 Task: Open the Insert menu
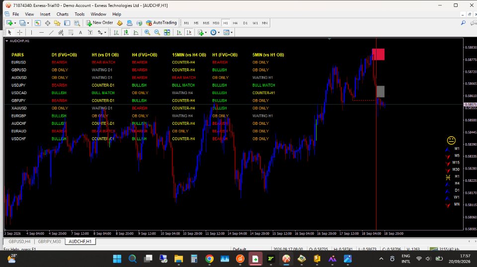(x=45, y=14)
